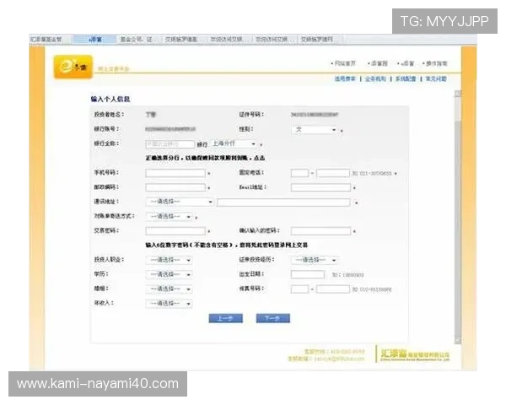The height and width of the screenshot is (405, 506).
Task: Click the 通讯地址 detailed address text field
Action: point(283,202)
